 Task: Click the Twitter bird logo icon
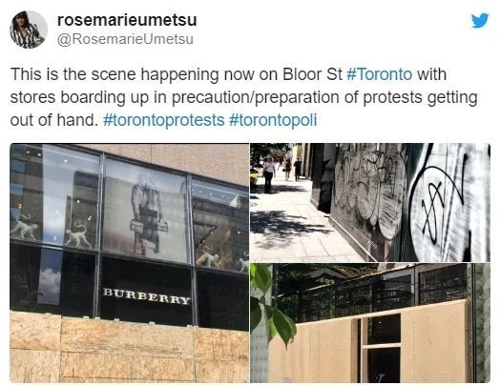[x=480, y=20]
